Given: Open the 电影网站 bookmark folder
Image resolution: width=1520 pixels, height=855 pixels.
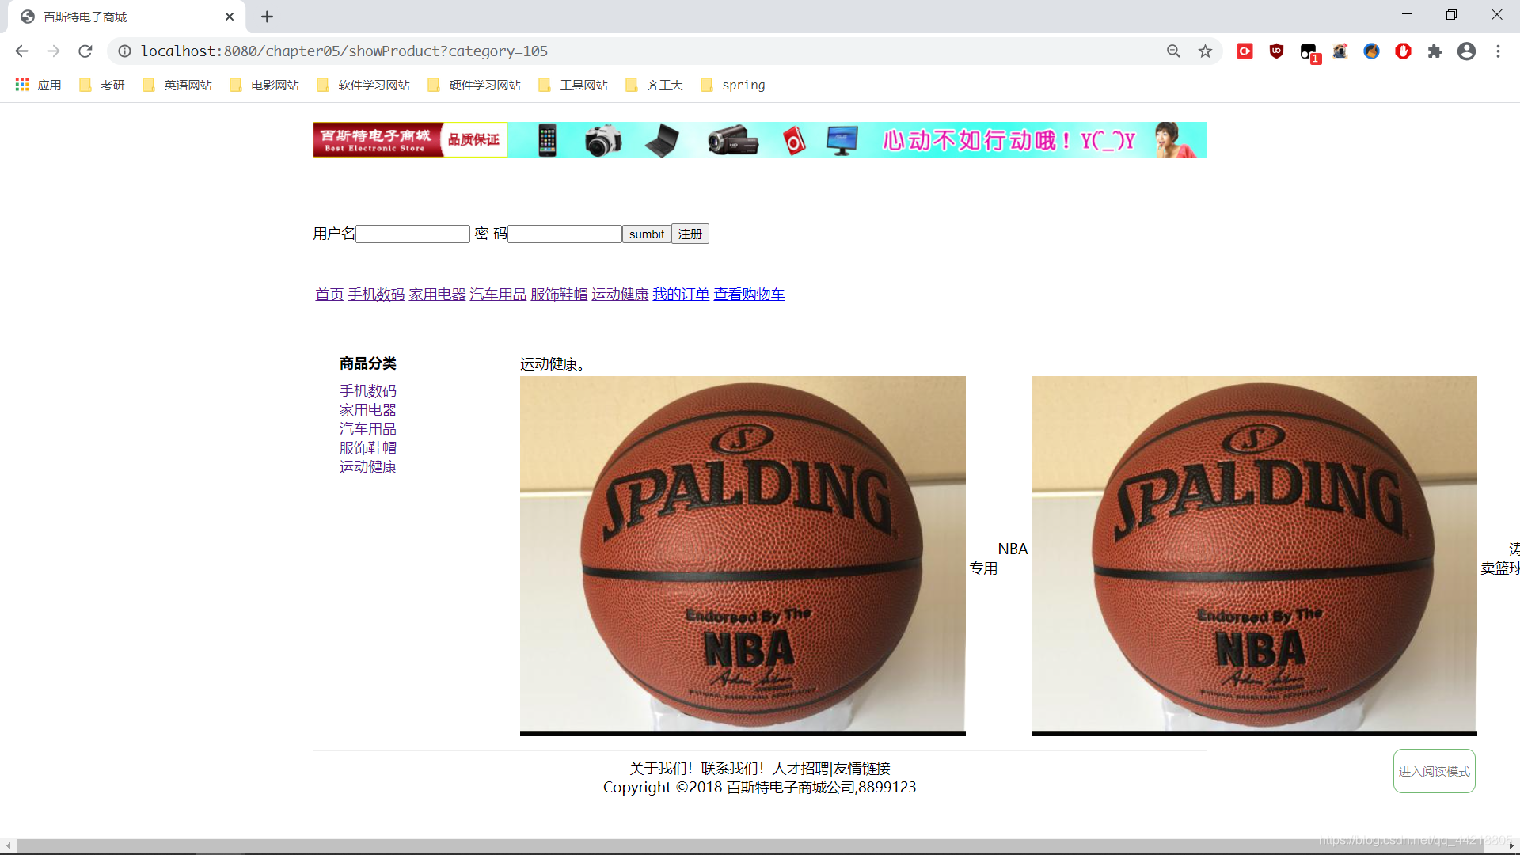Looking at the screenshot, I should pyautogui.click(x=264, y=85).
